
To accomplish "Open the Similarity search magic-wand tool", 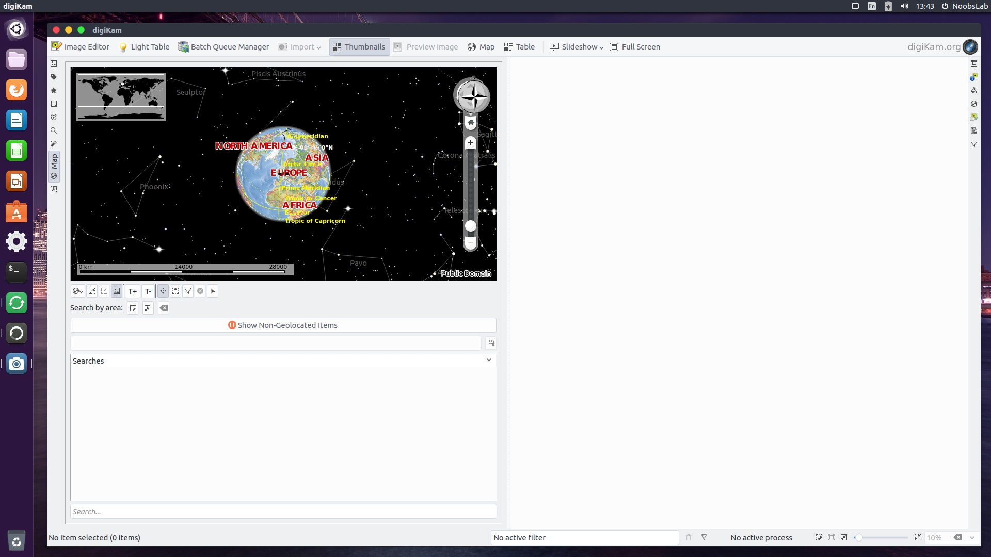I will (54, 144).
